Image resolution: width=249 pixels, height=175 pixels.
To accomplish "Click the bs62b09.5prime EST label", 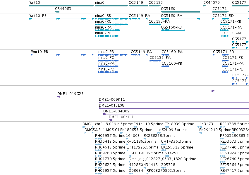I will (x=172, y=130).
